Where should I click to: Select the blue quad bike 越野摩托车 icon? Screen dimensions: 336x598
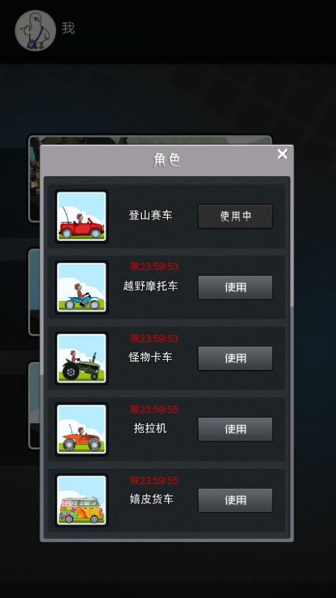pos(82,287)
